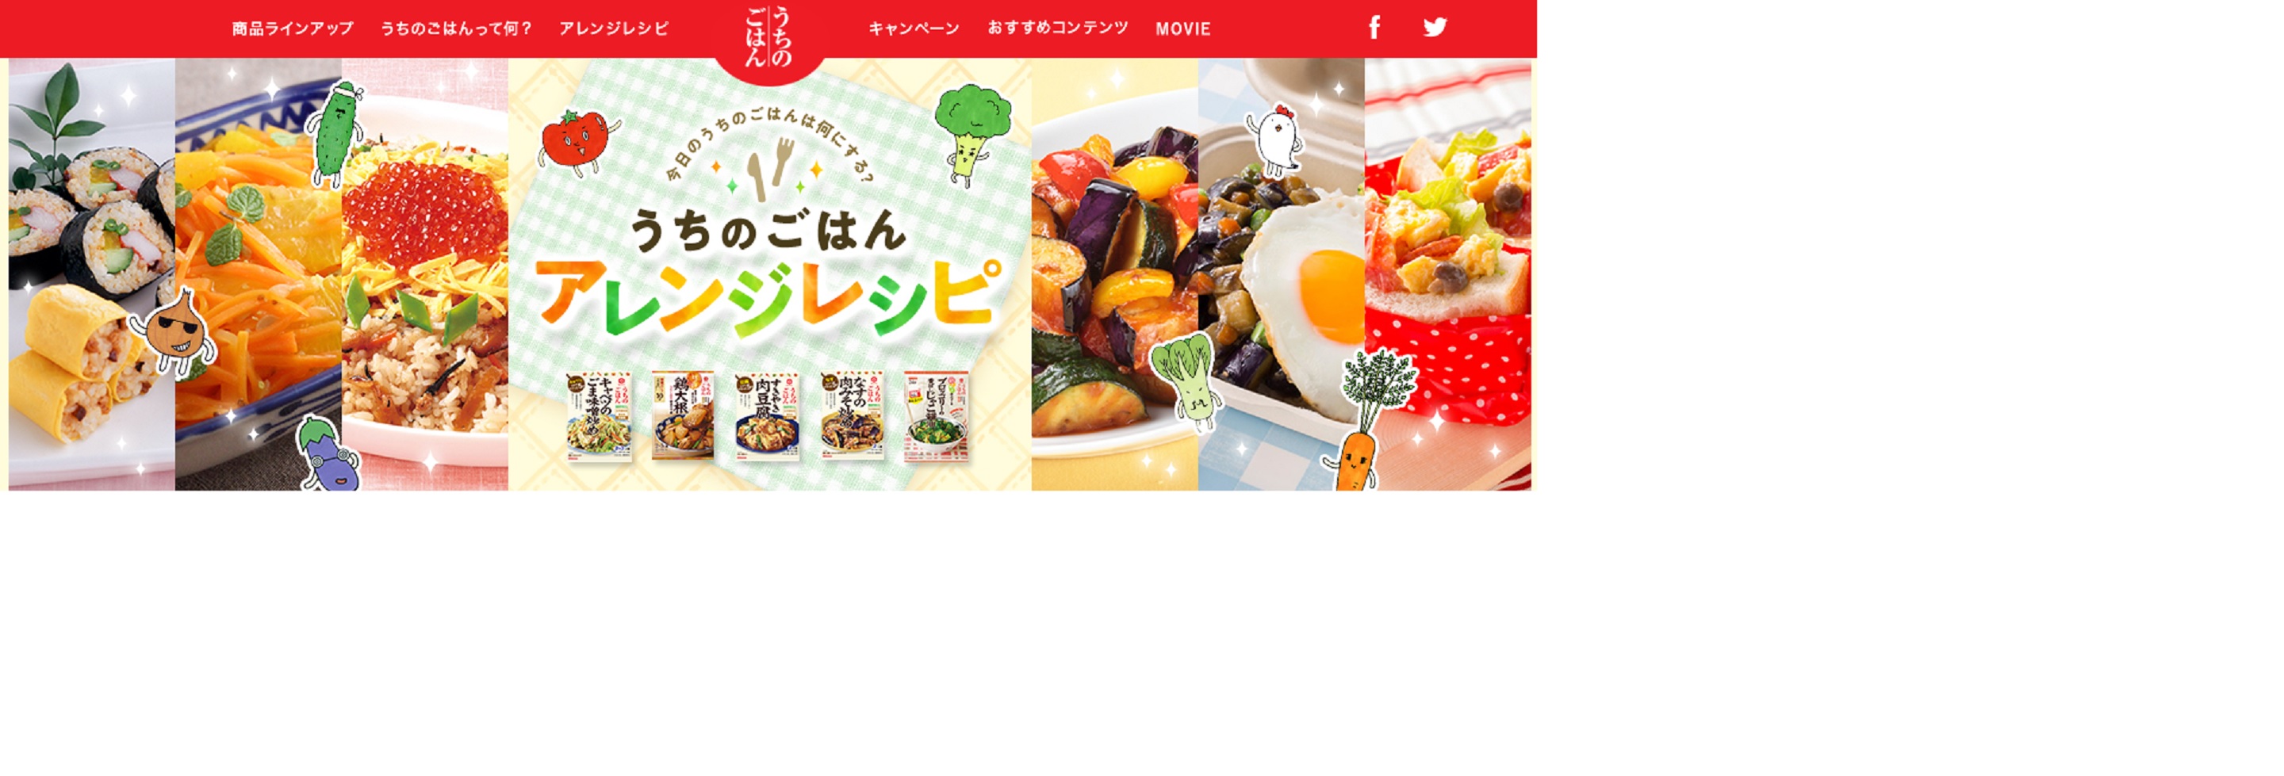The image size is (2284, 776).
Task: Go to アレンジレシピ navigation link
Action: click(x=614, y=29)
